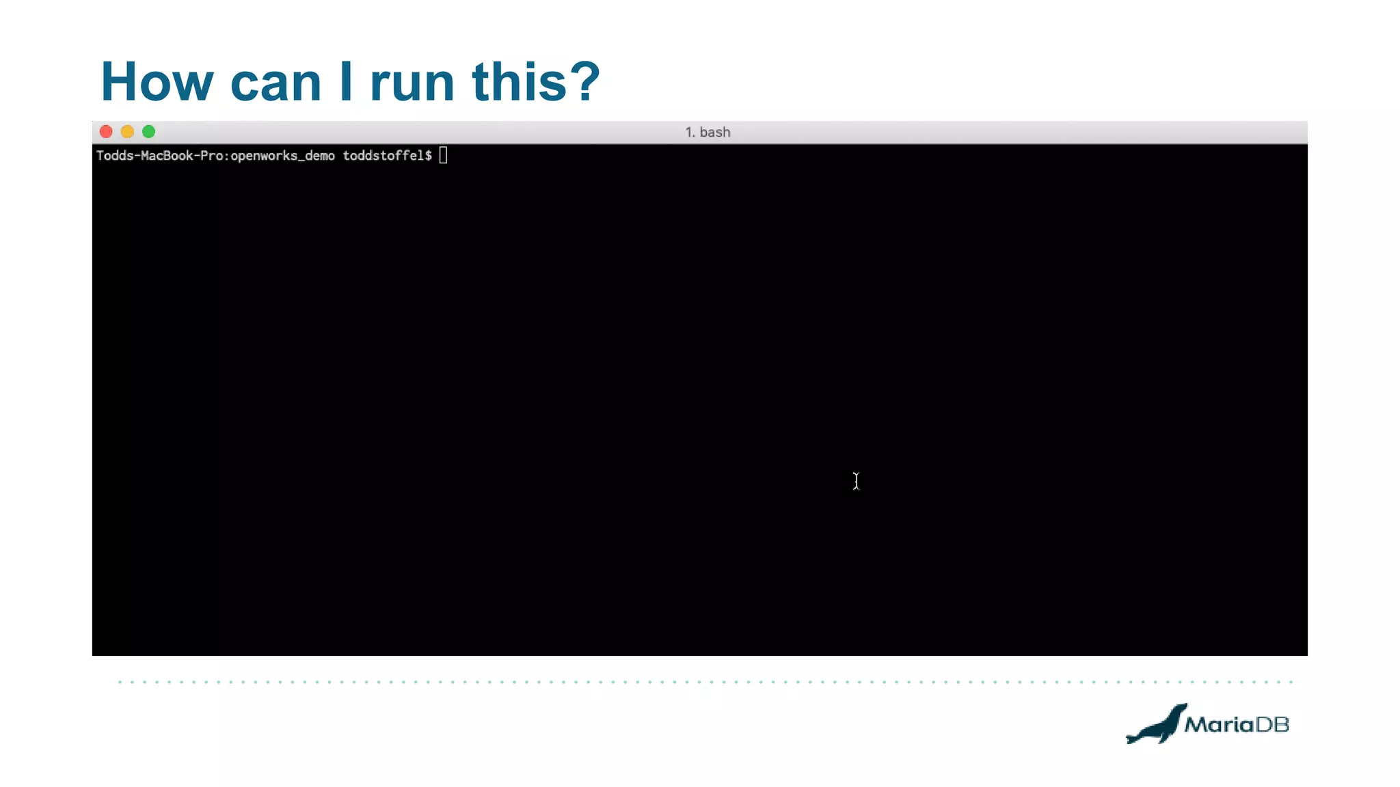Close the bash terminal window
This screenshot has width=1400, height=787.
tap(106, 132)
